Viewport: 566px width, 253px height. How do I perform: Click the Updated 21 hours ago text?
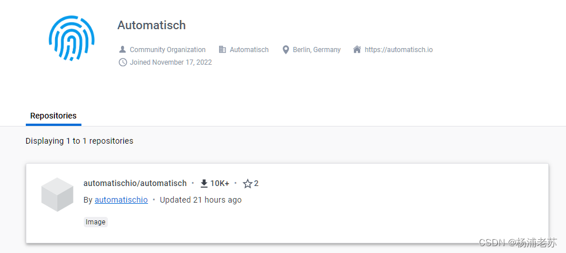[201, 200]
